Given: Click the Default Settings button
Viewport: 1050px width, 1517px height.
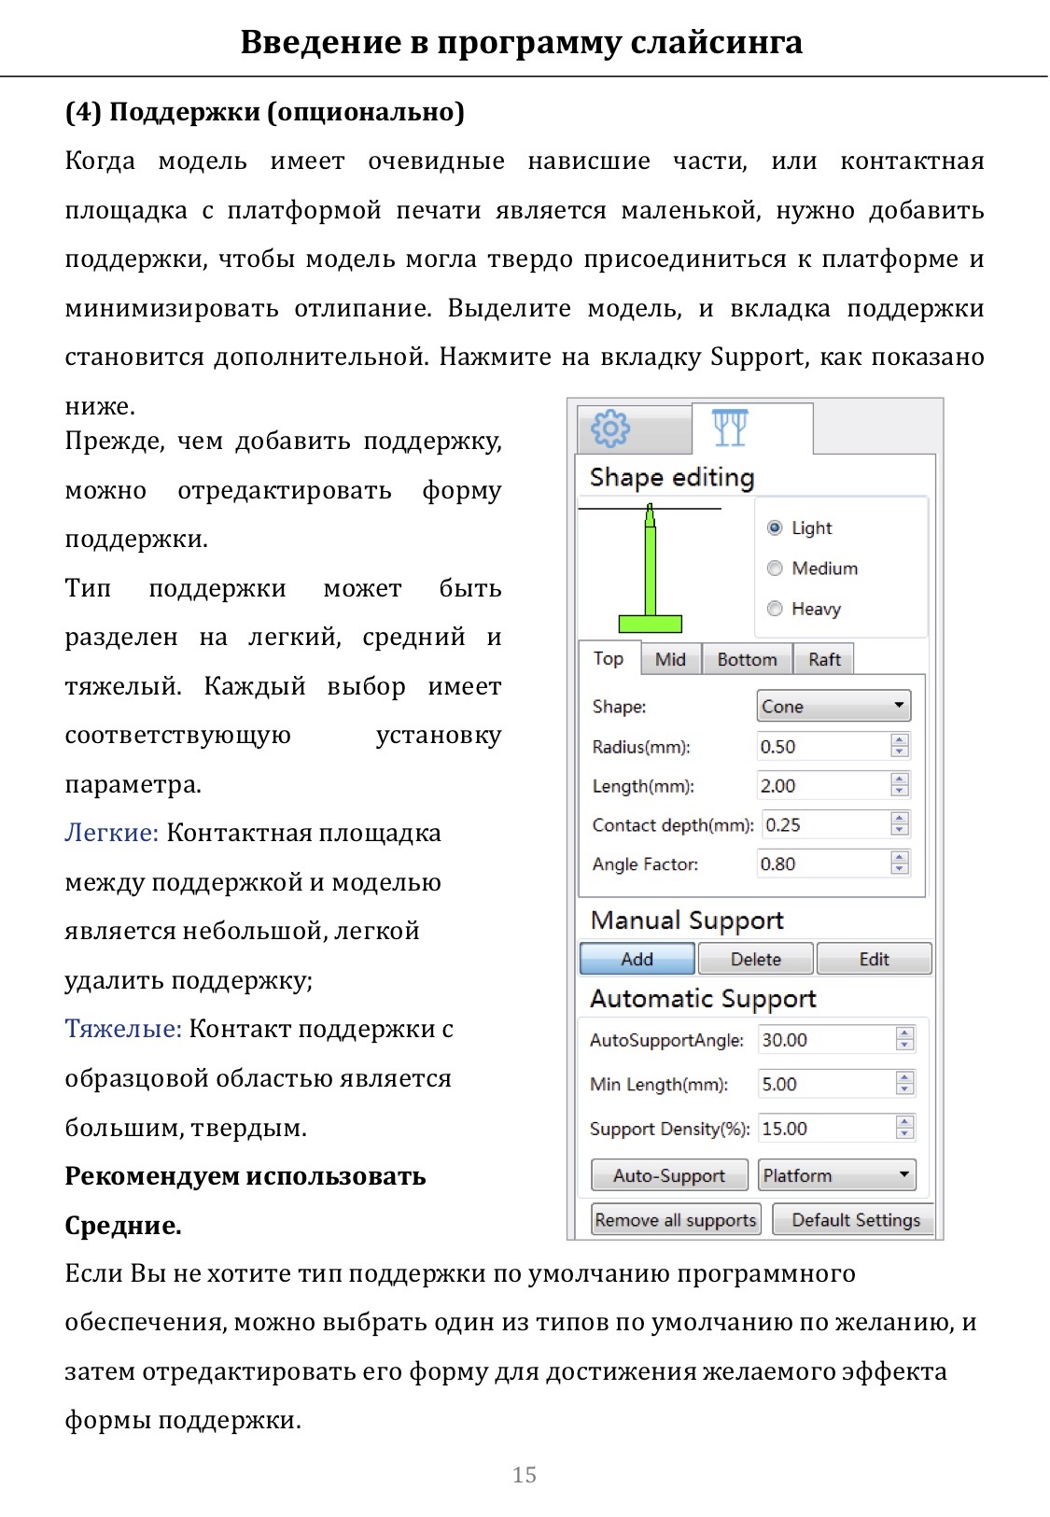Looking at the screenshot, I should (855, 1220).
